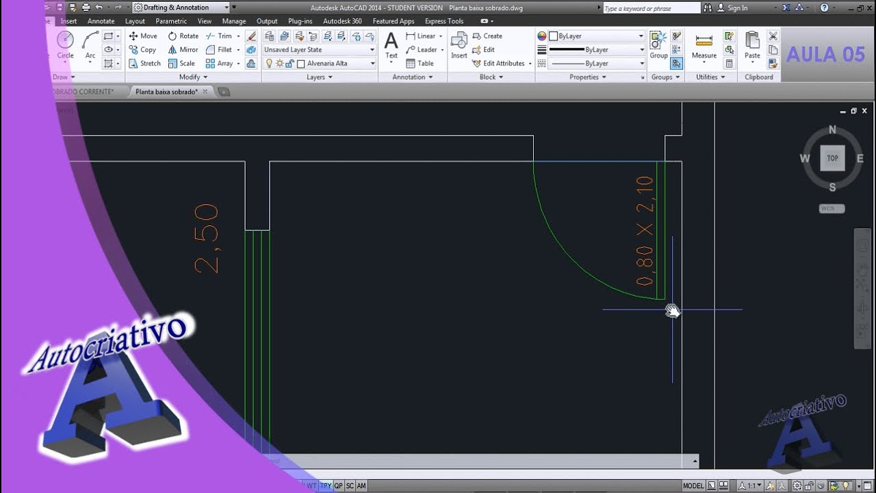The width and height of the screenshot is (876, 493).
Task: Toggle AM annotation monitor in status bar
Action: pyautogui.click(x=361, y=485)
